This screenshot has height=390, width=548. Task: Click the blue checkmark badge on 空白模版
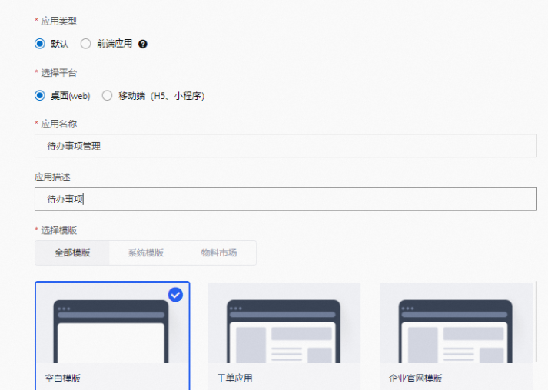coord(175,295)
